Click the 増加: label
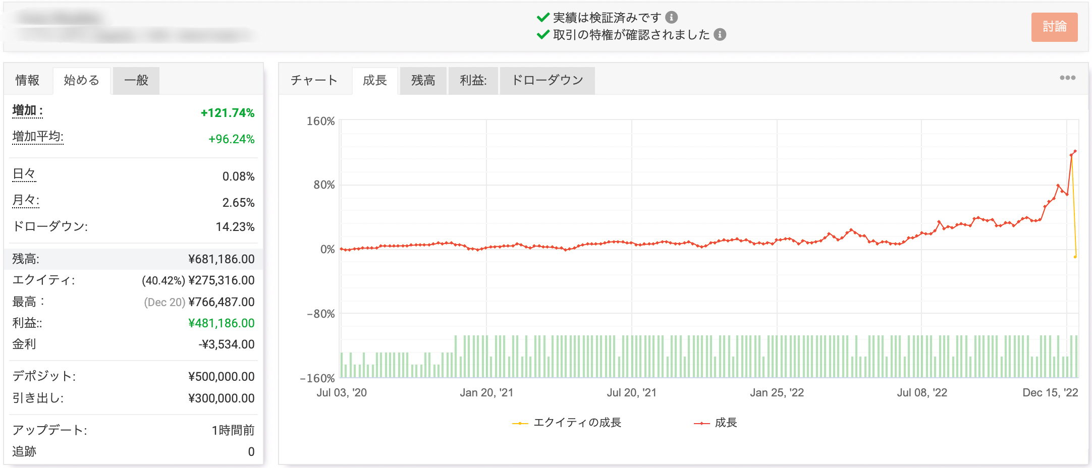Viewport: 1092px width, 468px height. coord(27,110)
